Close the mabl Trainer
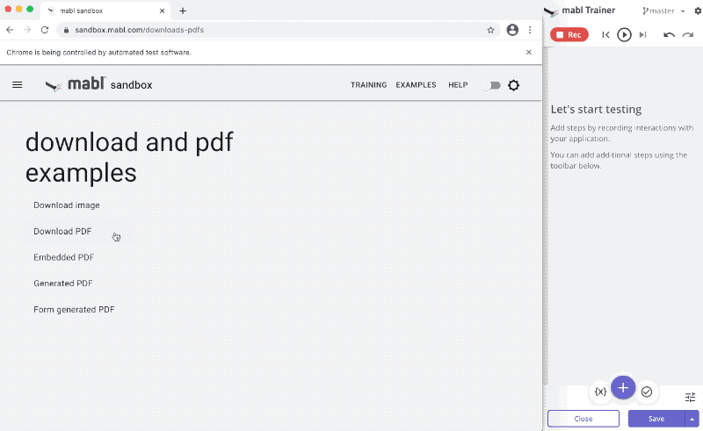703x431 pixels. [583, 419]
